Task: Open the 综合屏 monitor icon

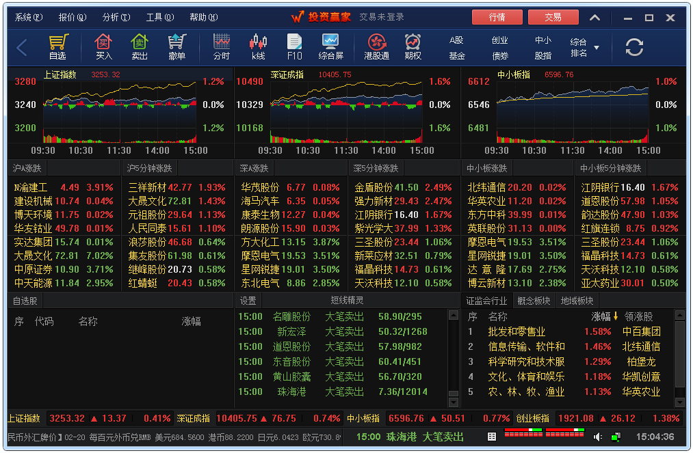Action: tap(330, 46)
